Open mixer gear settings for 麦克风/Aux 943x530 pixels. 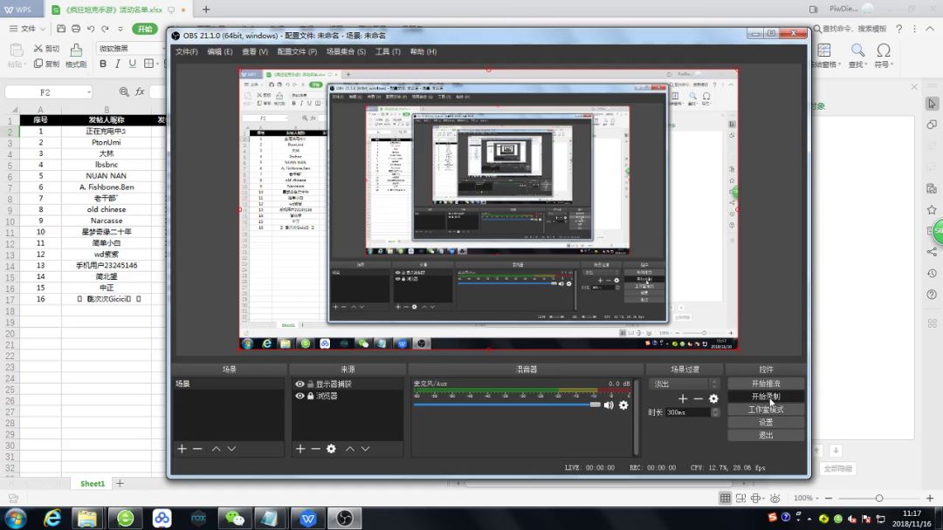pos(623,405)
